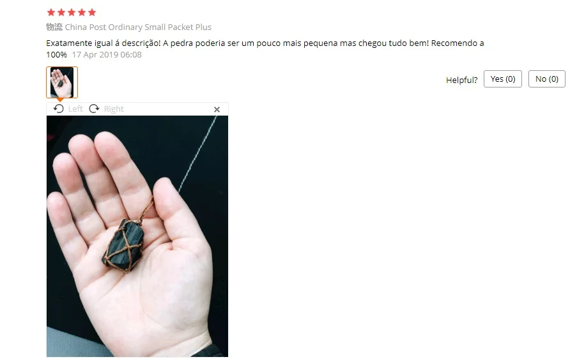Select the hand-with-pendant review thumbnail
Image resolution: width=577 pixels, height=364 pixels.
tap(62, 82)
